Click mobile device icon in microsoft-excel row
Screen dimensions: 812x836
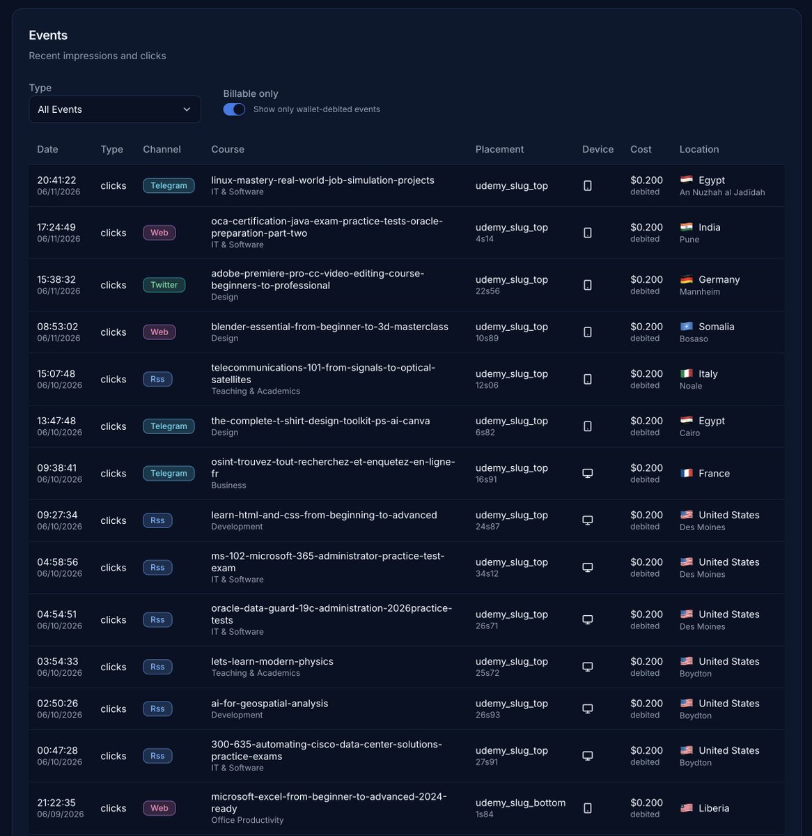pyautogui.click(x=588, y=808)
